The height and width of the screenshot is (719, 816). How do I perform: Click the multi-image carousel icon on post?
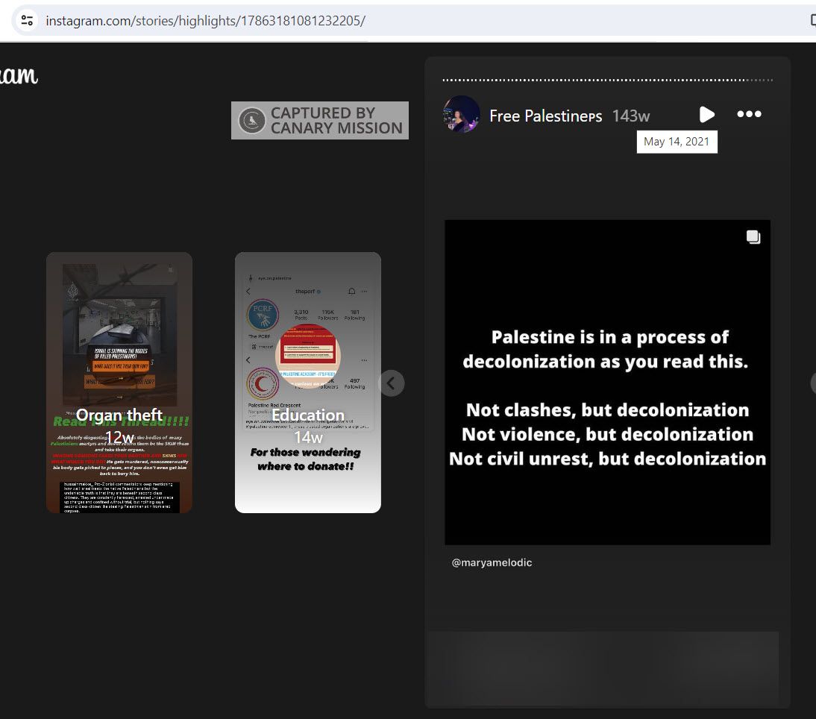pos(753,237)
